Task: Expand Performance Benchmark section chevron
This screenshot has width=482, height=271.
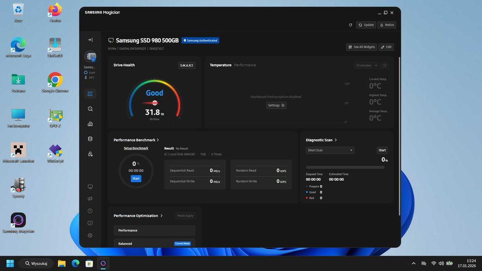Action: pyautogui.click(x=158, y=140)
